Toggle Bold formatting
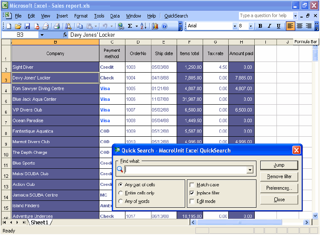320x235 pixels. coord(260,26)
